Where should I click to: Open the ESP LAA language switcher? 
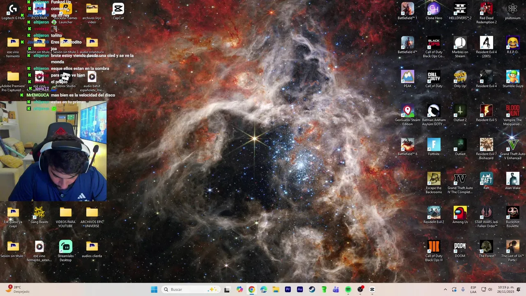click(473, 289)
